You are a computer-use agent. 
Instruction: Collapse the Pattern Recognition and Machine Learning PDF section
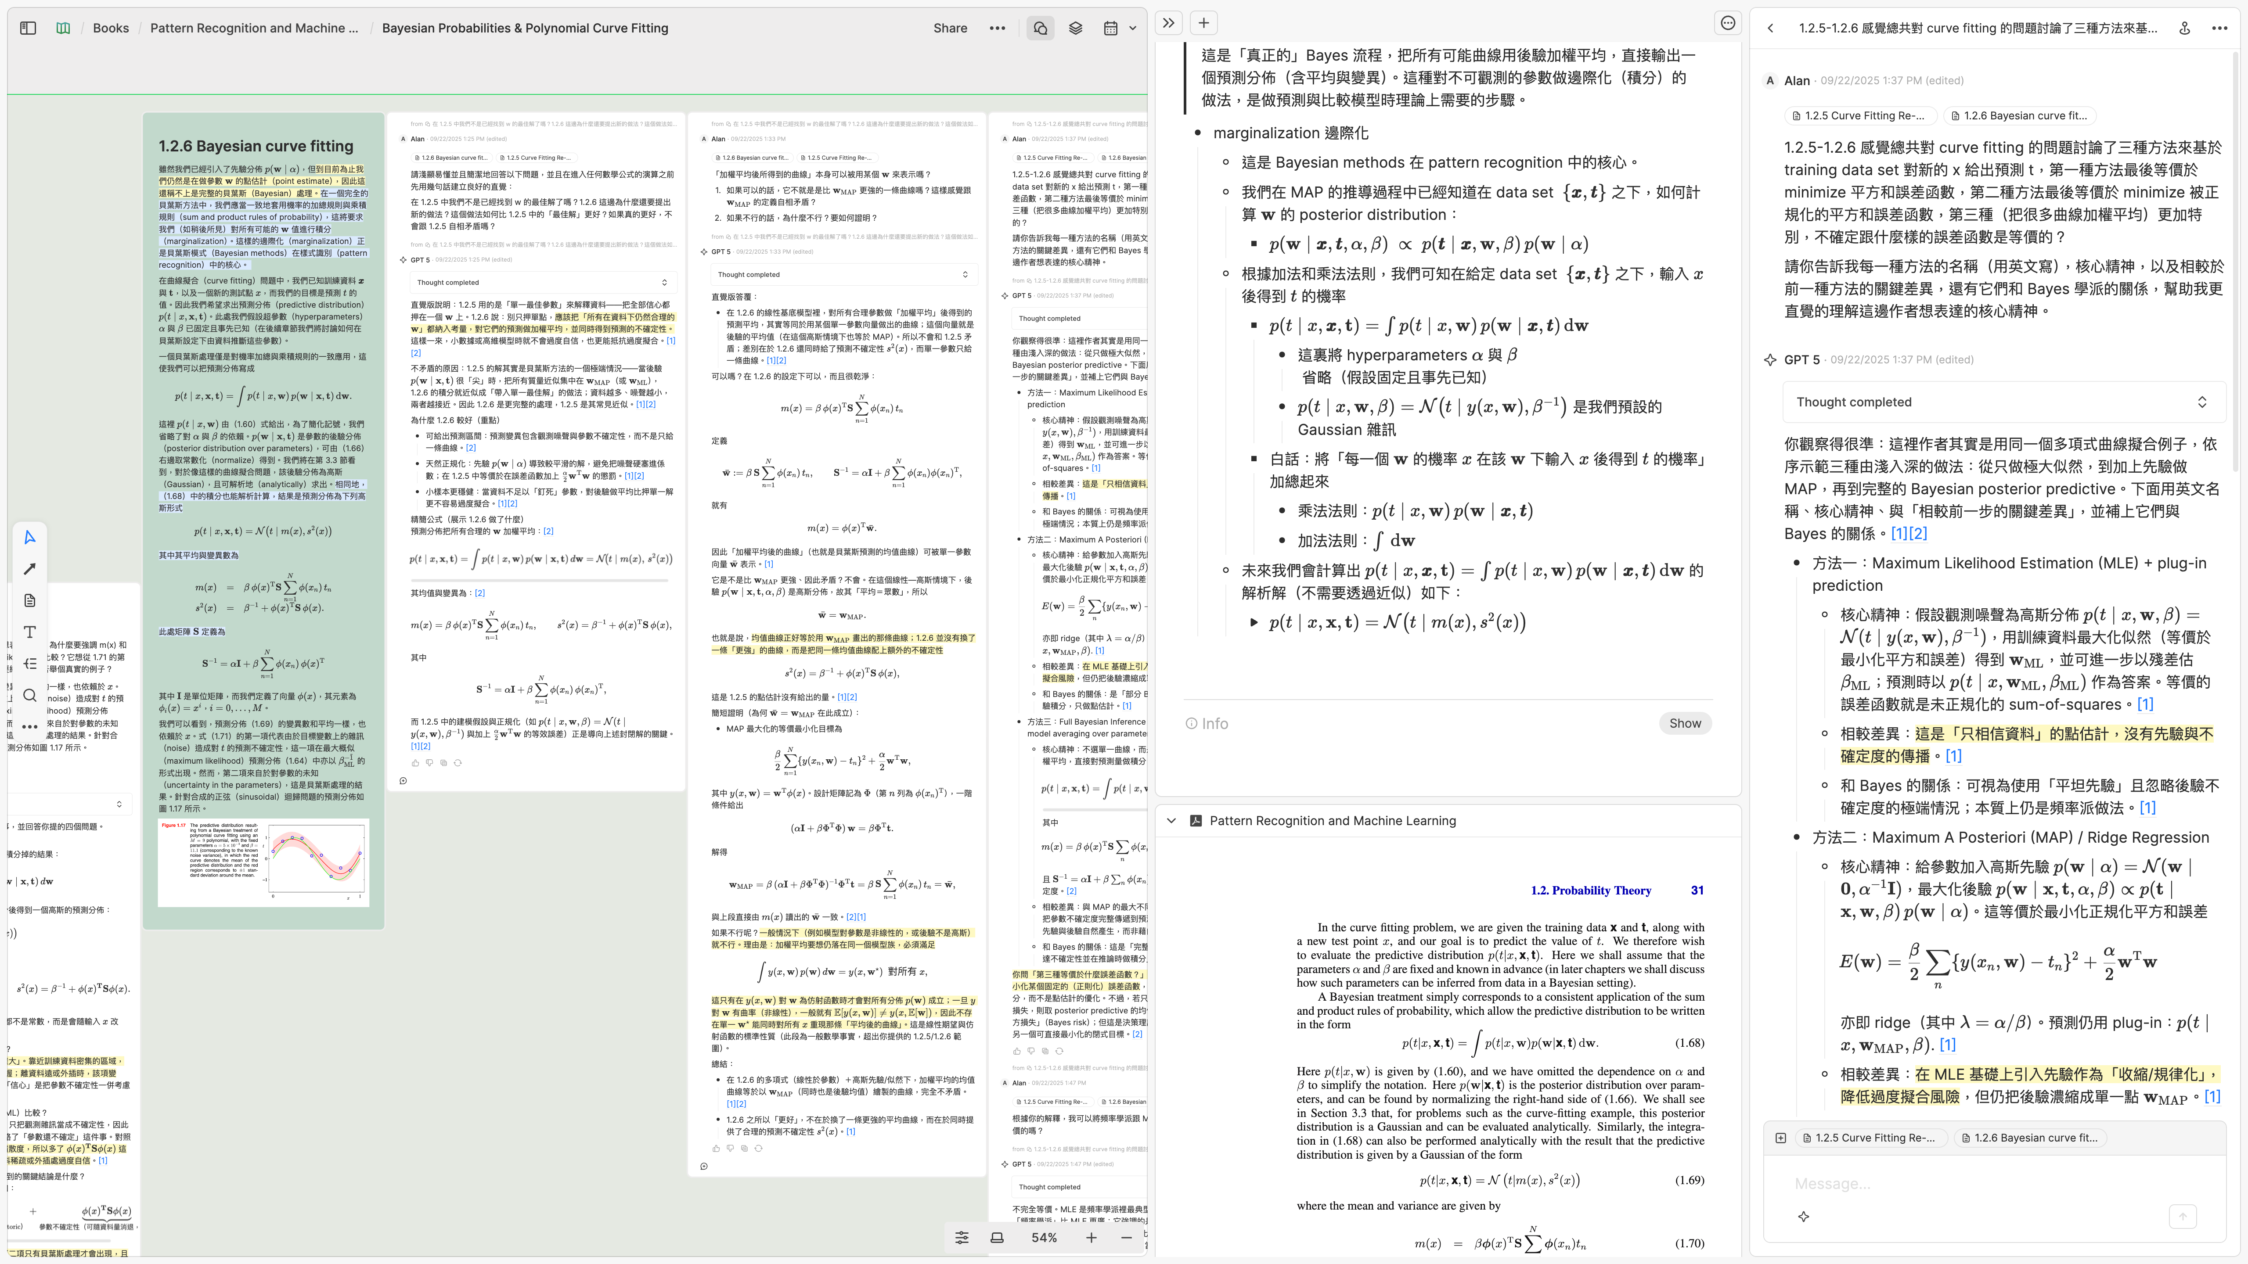tap(1171, 821)
